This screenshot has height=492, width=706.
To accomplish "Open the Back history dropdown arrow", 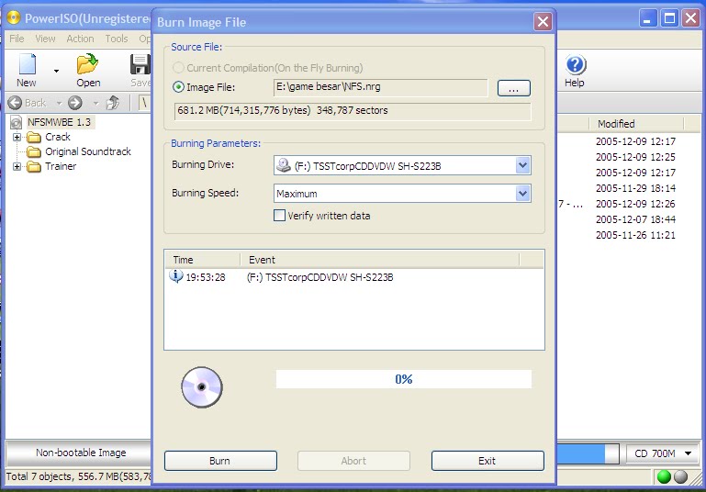I will pos(59,104).
